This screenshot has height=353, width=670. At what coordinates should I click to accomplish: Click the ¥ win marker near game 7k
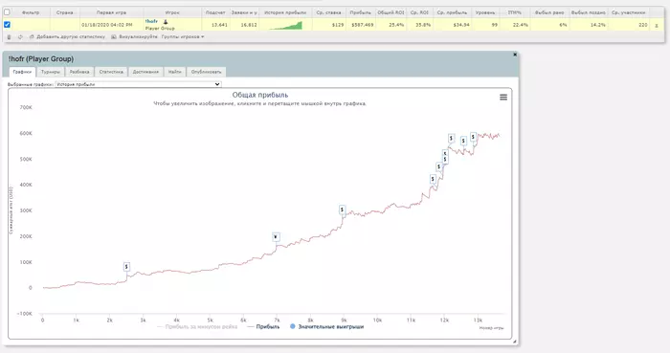coord(276,237)
